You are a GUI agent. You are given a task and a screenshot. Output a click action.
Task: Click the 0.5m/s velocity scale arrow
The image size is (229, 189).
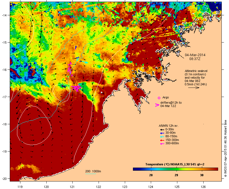194,88
